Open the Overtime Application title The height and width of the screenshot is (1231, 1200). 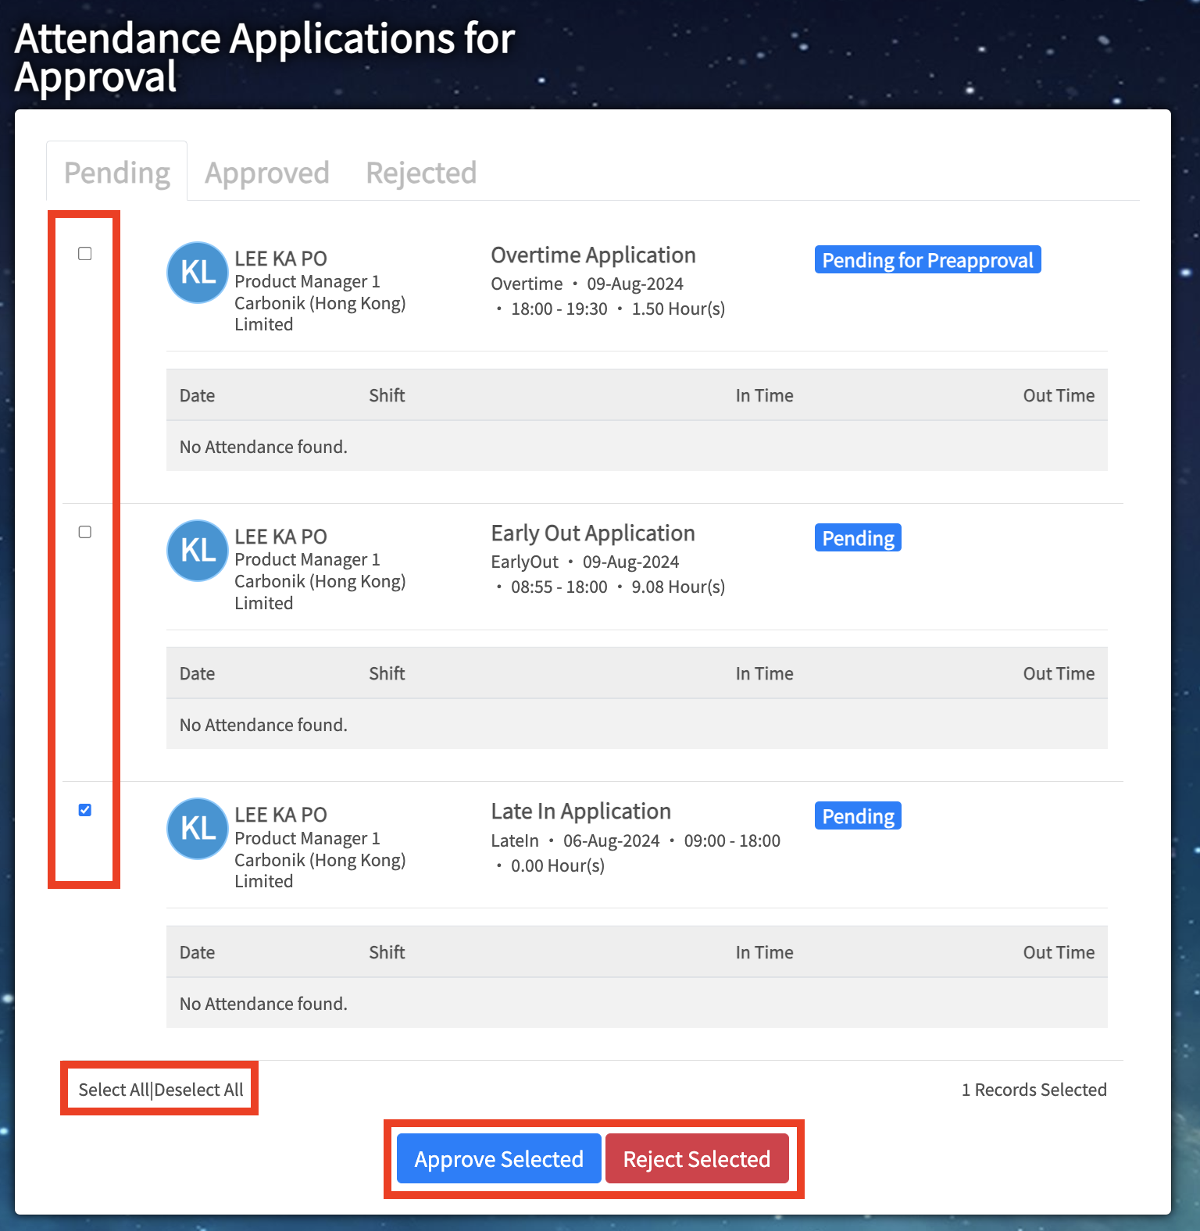coord(593,255)
